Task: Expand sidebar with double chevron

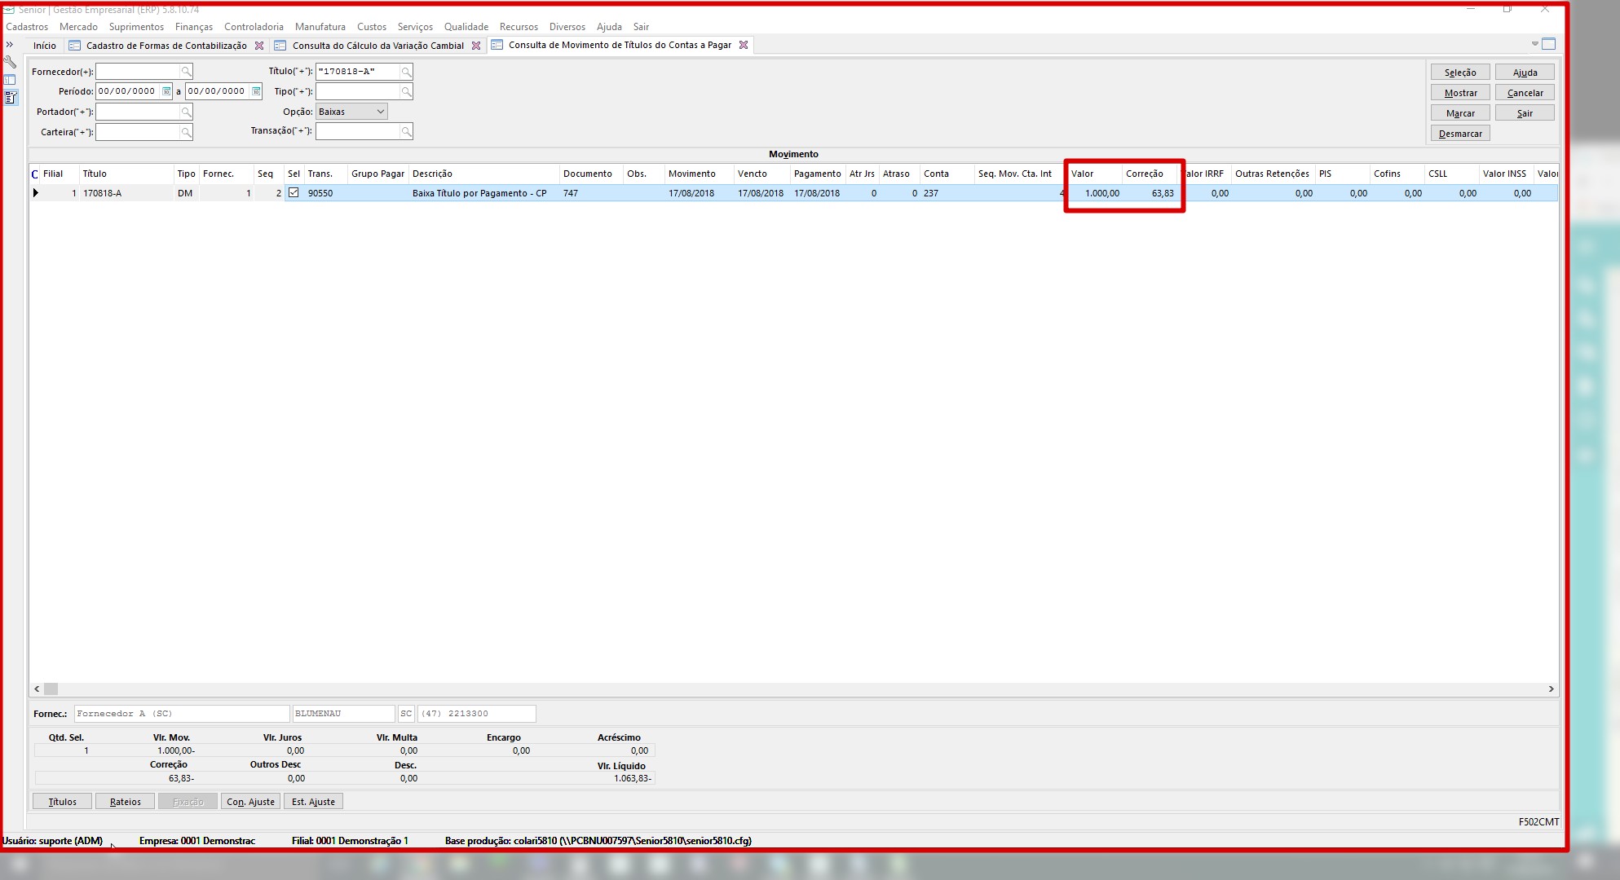Action: (10, 45)
